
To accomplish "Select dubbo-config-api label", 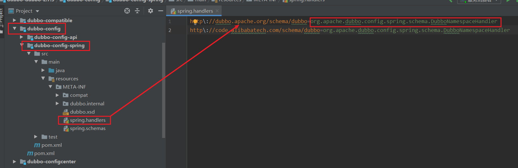I will pyautogui.click(x=56, y=37).
